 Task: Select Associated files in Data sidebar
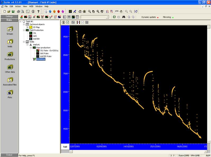point(10,80)
